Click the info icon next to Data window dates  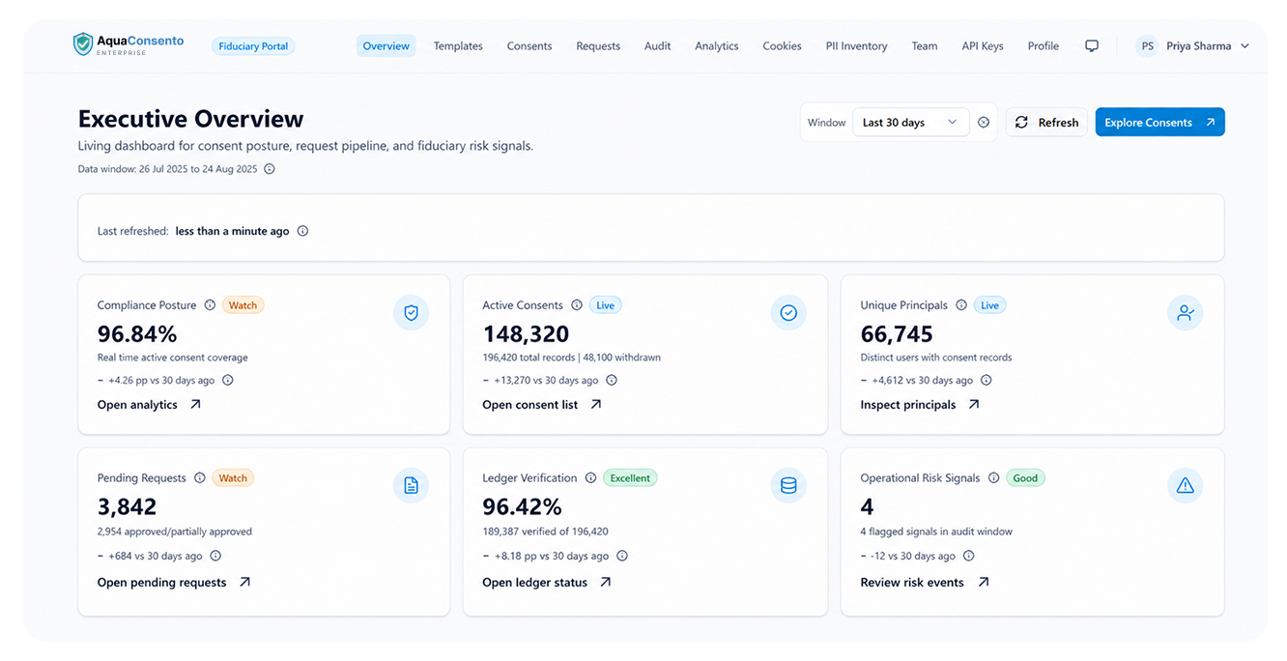tap(270, 169)
